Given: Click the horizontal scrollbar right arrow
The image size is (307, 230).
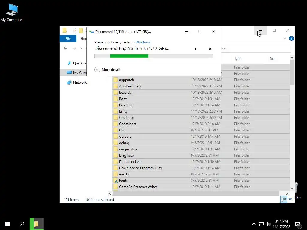Looking at the screenshot, I should pos(287,194).
